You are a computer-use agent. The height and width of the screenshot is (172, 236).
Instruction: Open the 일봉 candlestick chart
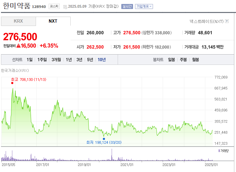tap(171, 60)
